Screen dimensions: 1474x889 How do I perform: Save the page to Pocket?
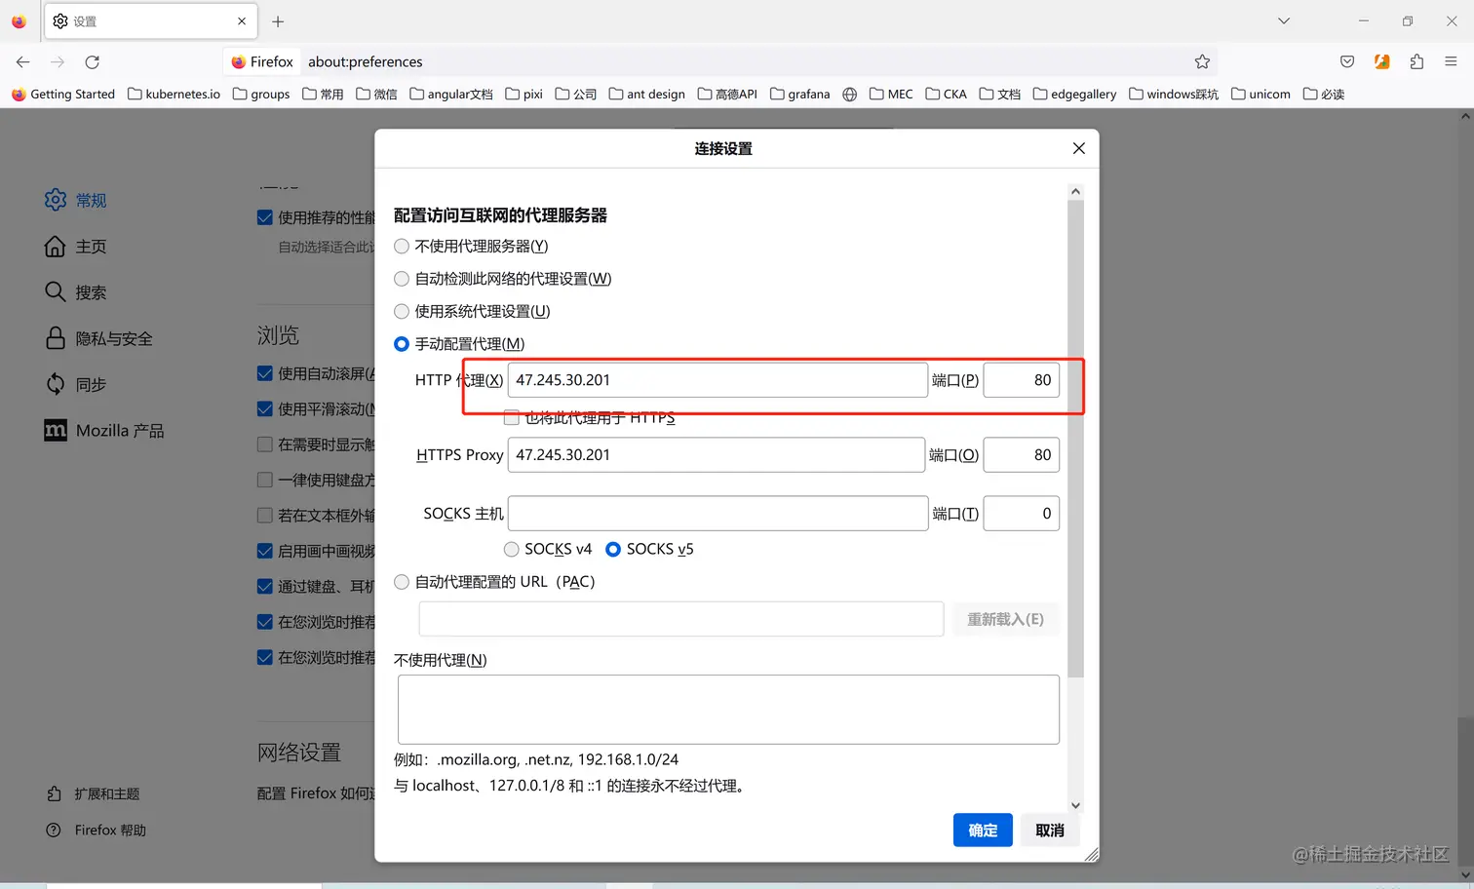pyautogui.click(x=1346, y=60)
